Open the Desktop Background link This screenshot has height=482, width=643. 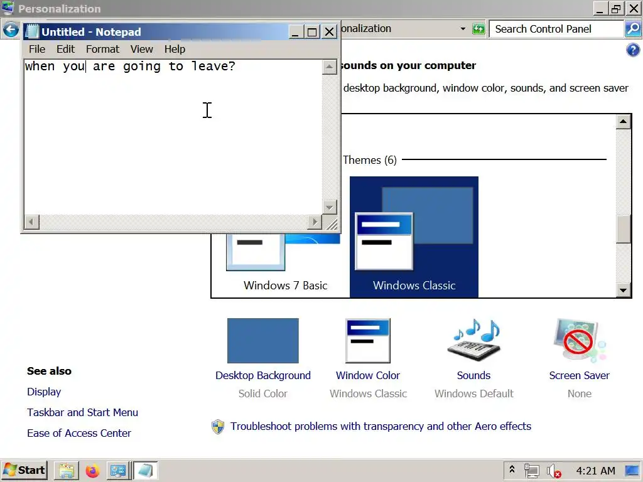pyautogui.click(x=263, y=375)
